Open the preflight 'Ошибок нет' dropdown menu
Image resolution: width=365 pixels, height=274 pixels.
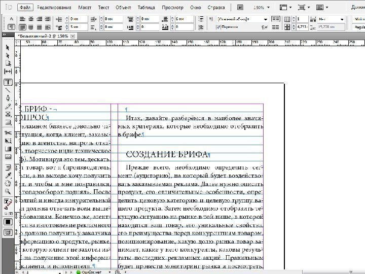click(x=111, y=272)
